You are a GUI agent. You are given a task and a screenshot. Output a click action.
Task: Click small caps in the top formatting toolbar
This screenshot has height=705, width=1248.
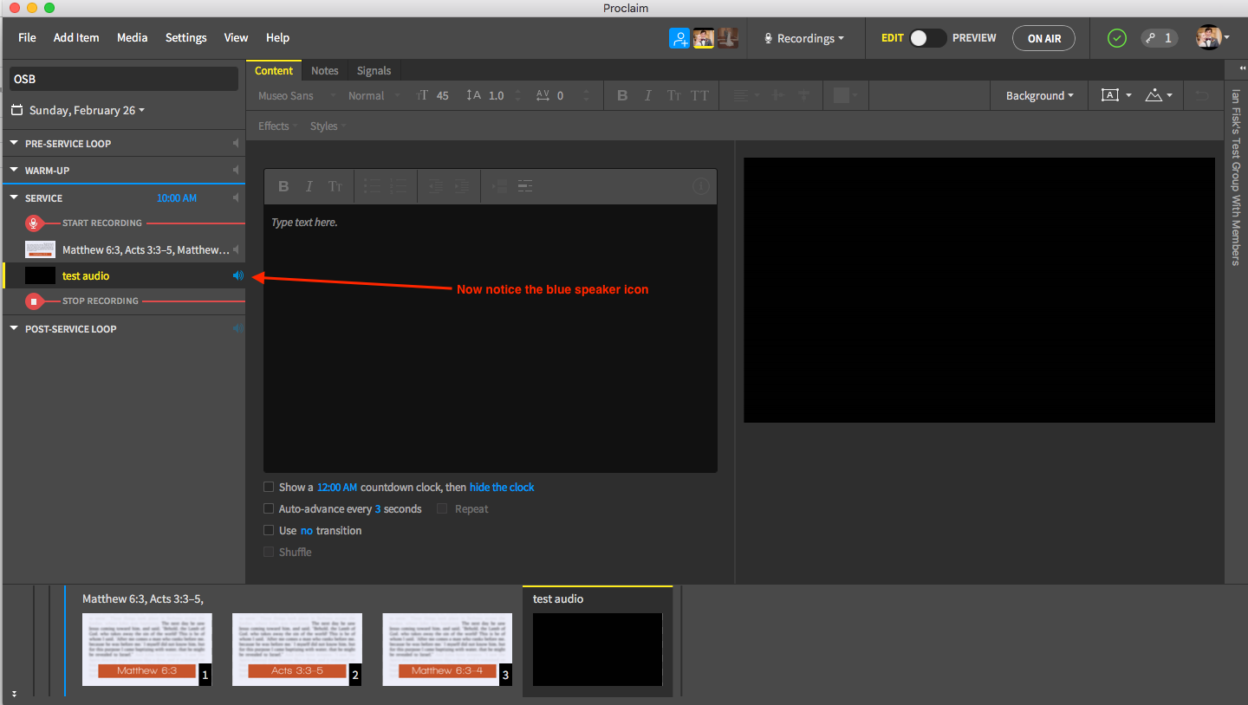(x=673, y=96)
